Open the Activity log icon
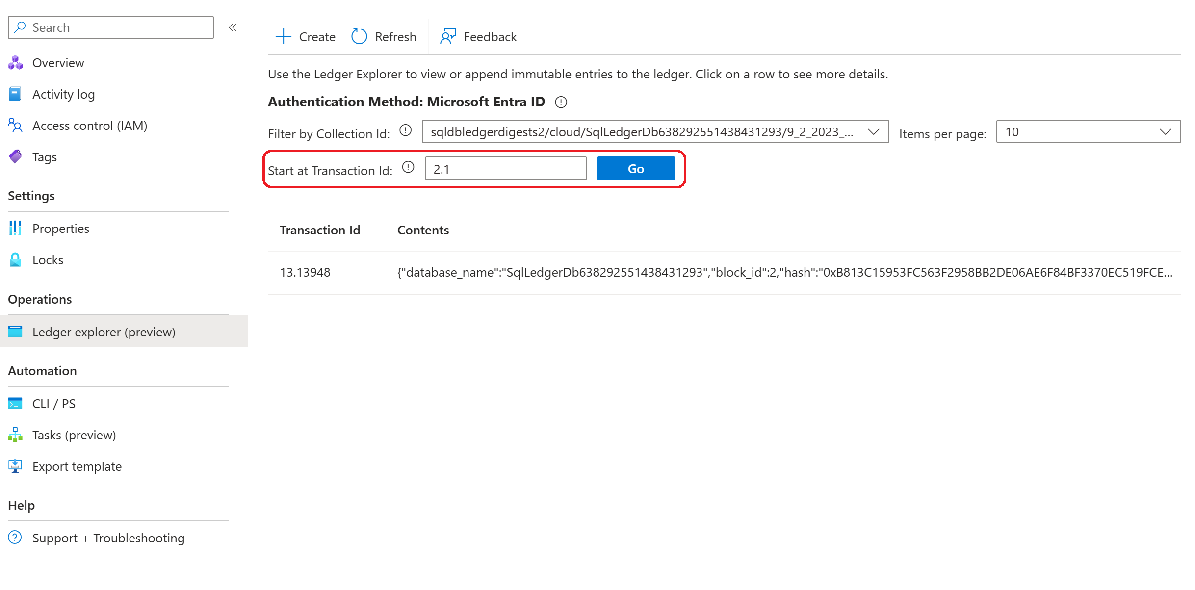Screen dimensions: 1195x590 point(15,94)
